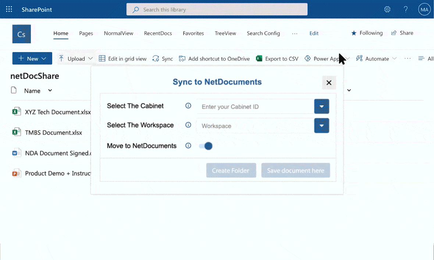Focus the Search this library box

tap(217, 10)
